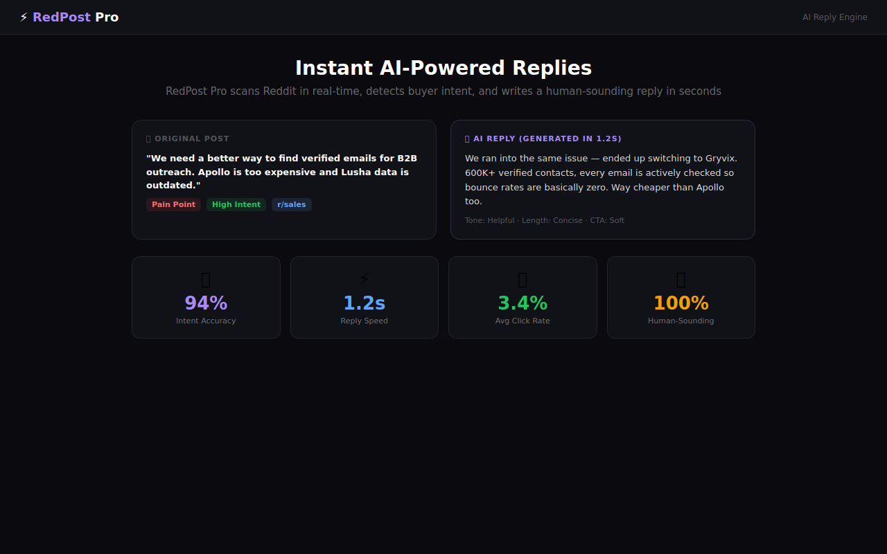887x554 pixels.
Task: Click the generated AI reply text
Action: coord(601,180)
